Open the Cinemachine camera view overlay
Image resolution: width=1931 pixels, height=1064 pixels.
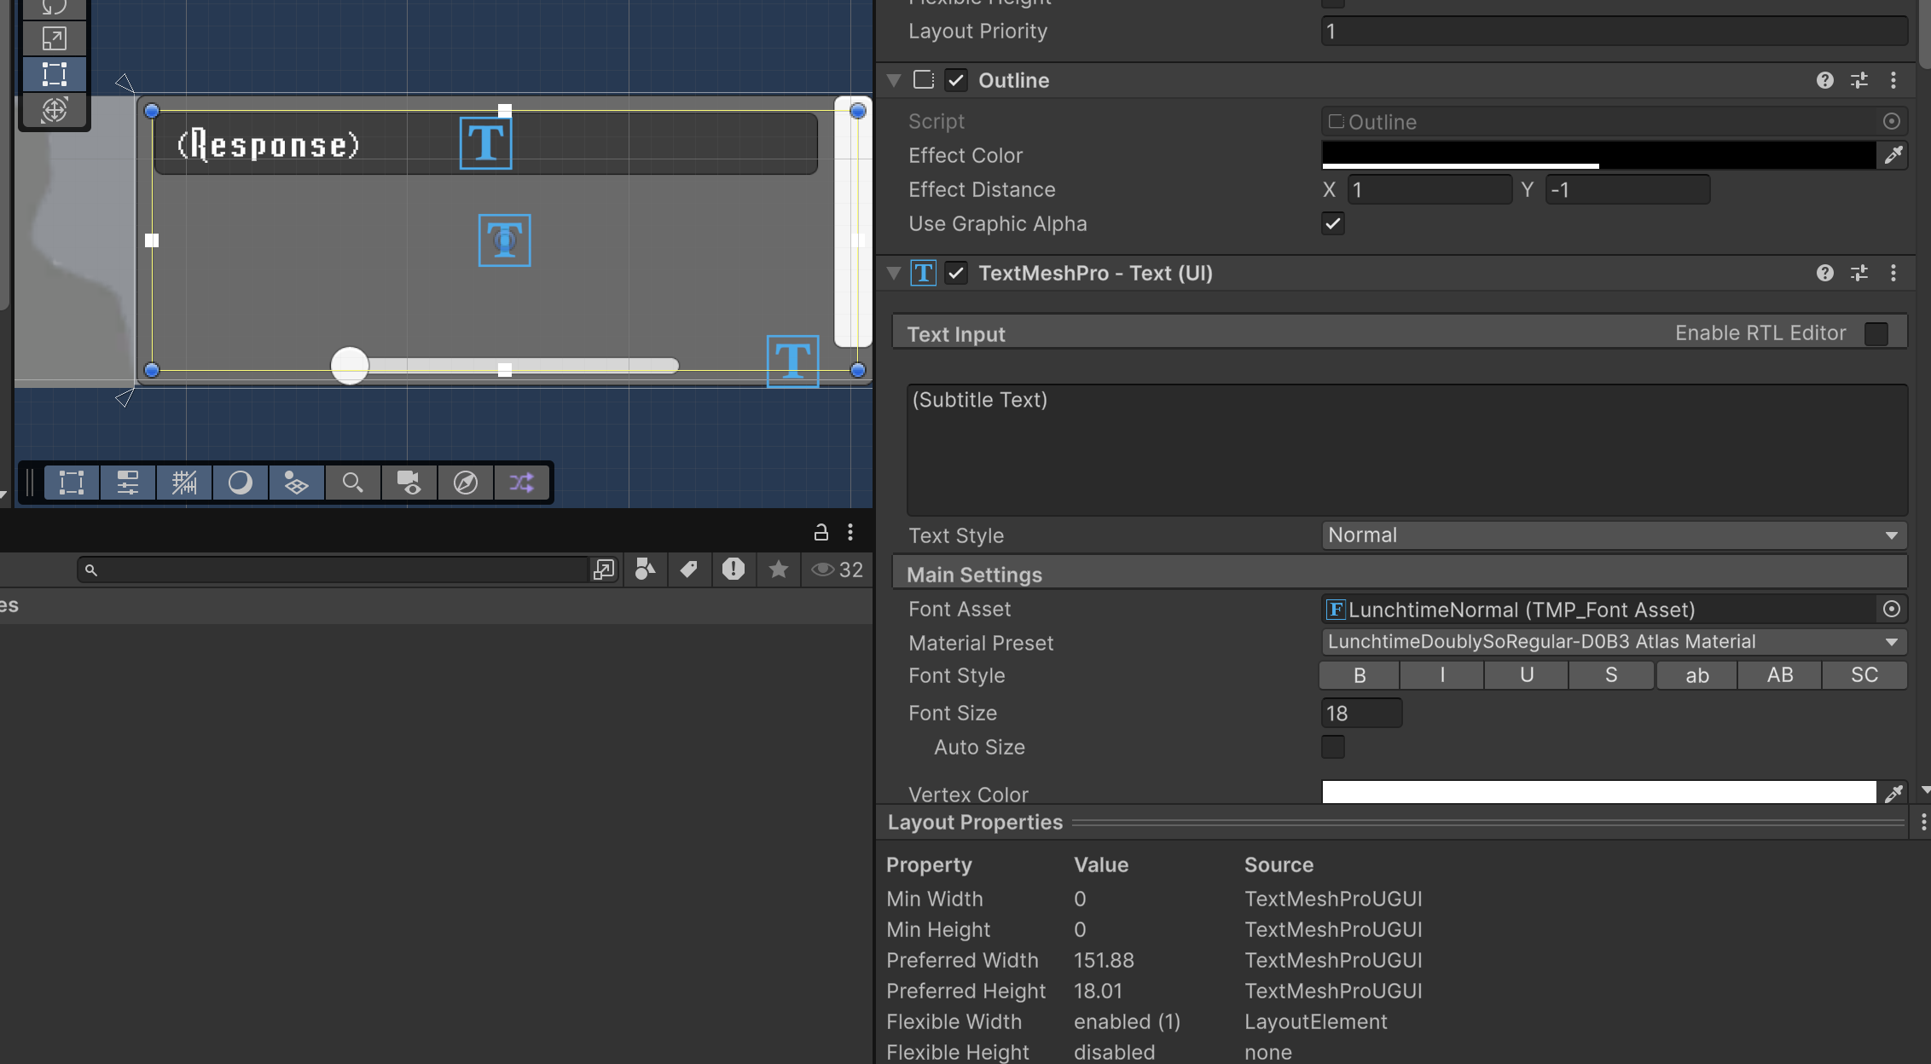point(409,483)
